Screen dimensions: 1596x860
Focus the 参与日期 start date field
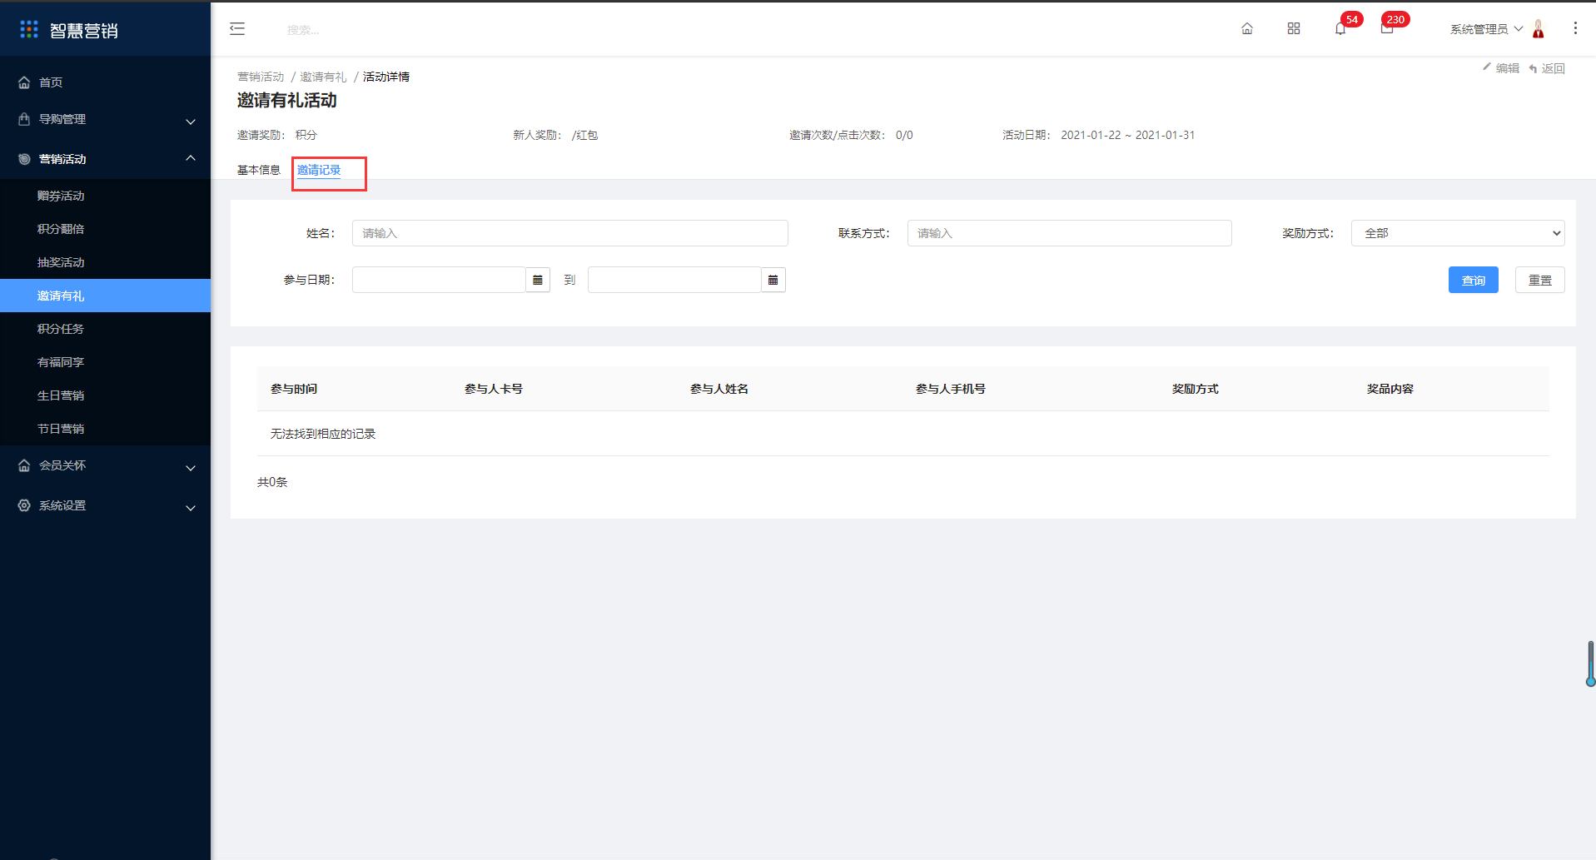(x=439, y=280)
